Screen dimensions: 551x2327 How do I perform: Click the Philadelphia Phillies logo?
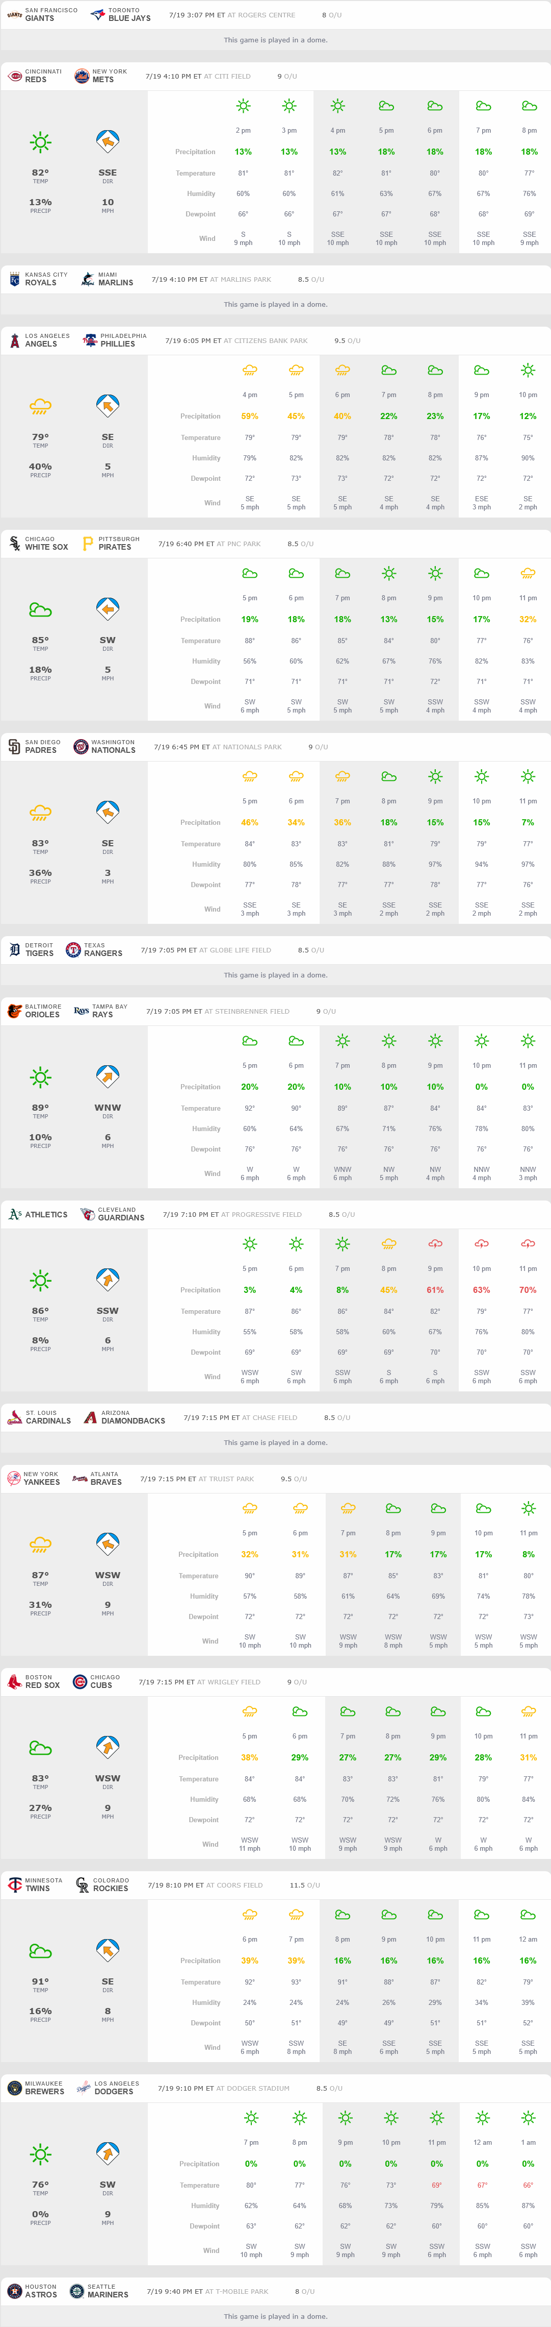[90, 340]
